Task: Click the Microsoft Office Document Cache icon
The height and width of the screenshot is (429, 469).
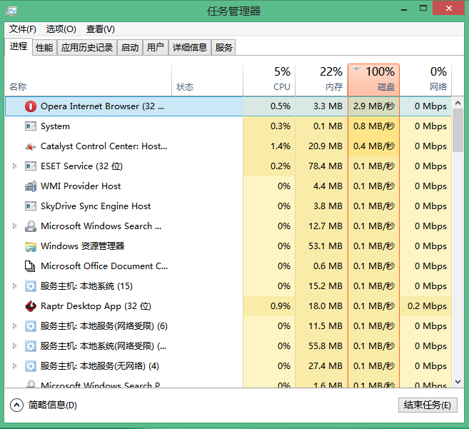Action: [x=30, y=266]
